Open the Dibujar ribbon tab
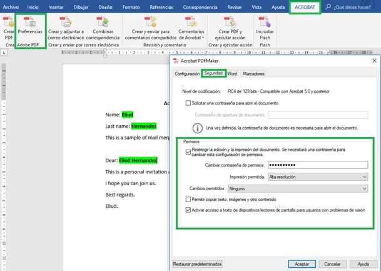Screen dimensions: 381x271 pos(81,7)
